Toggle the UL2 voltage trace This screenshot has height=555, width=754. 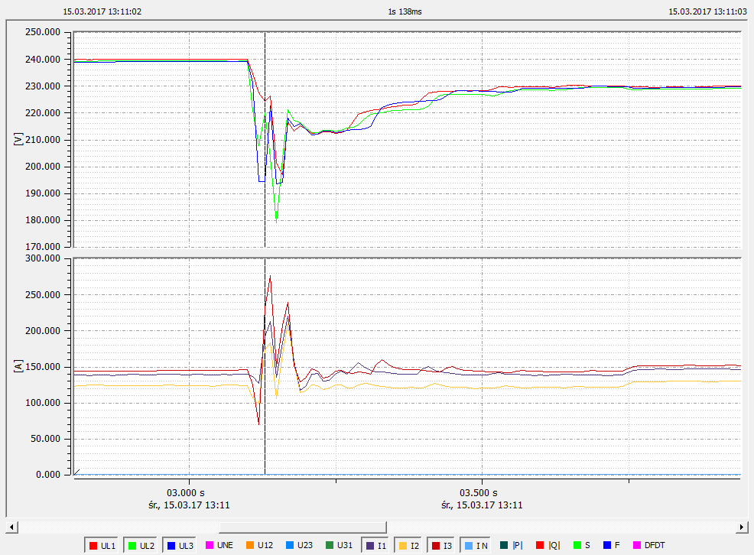pyautogui.click(x=141, y=545)
